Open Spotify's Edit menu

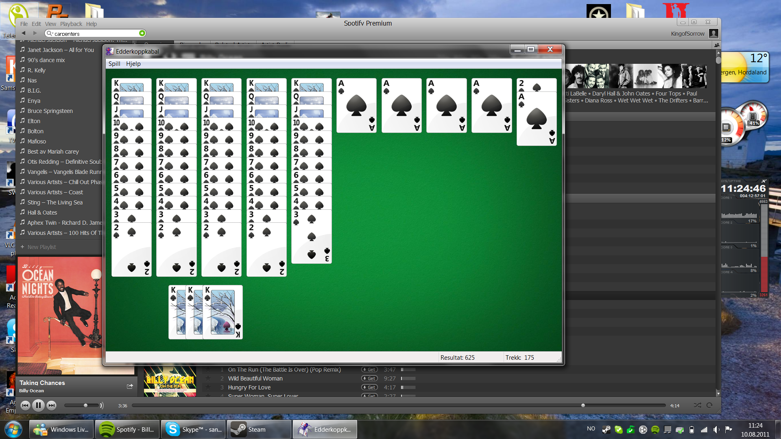click(36, 24)
